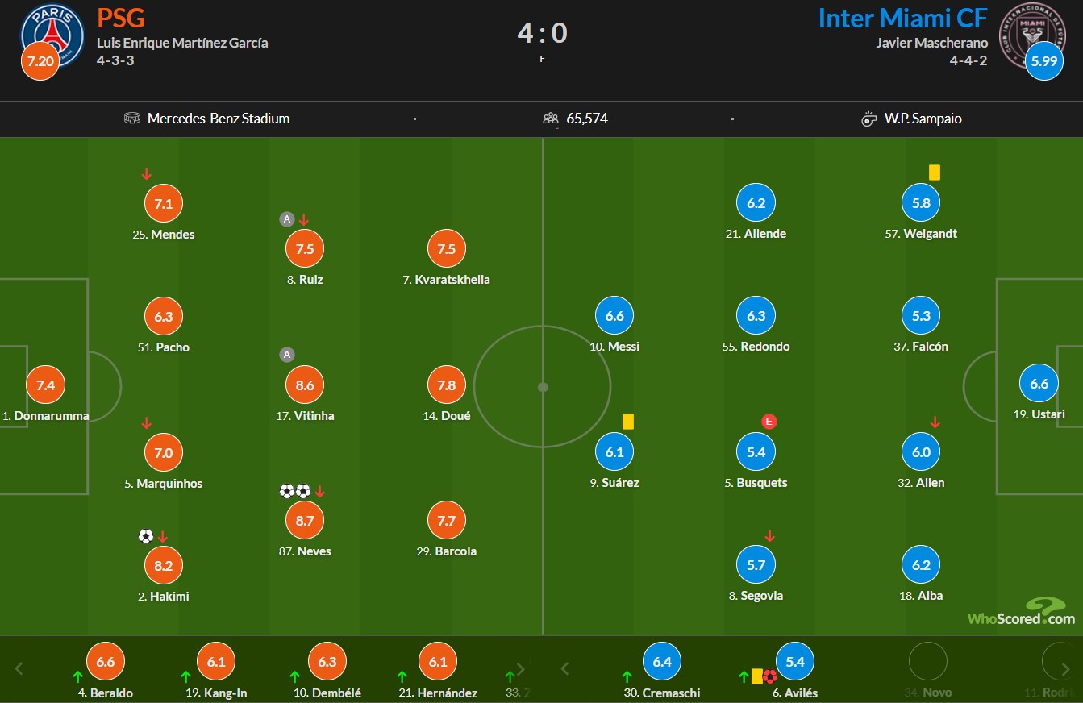Click the PSG club crest logo
Viewport: 1083px width, 703px height.
click(x=52, y=35)
